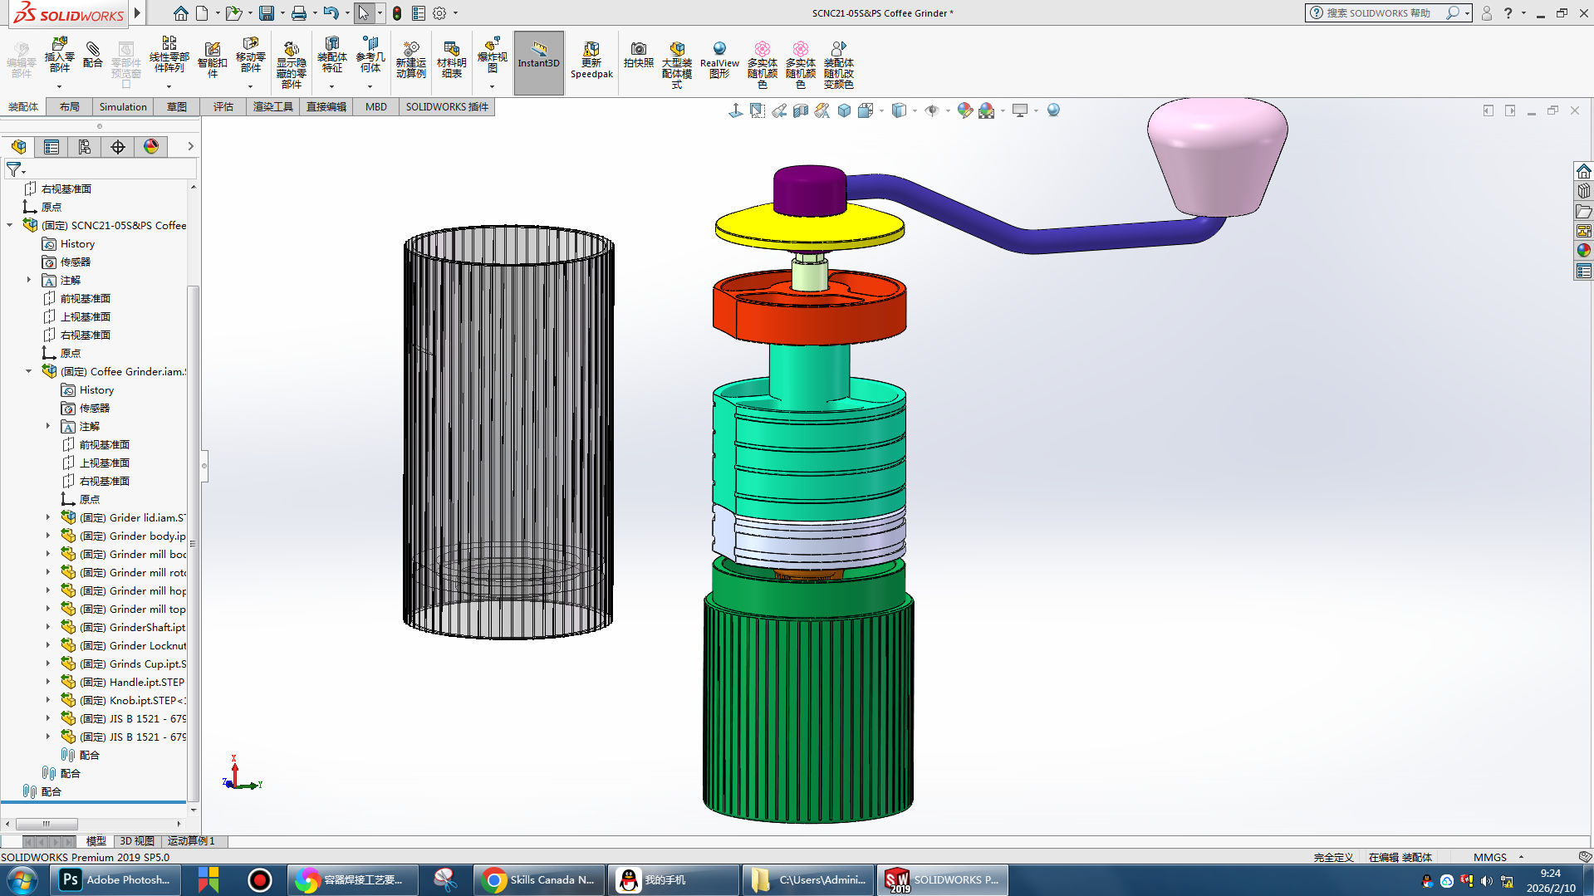Viewport: 1594px width, 896px height.
Task: Click the Zoom to Area icon
Action: click(758, 110)
